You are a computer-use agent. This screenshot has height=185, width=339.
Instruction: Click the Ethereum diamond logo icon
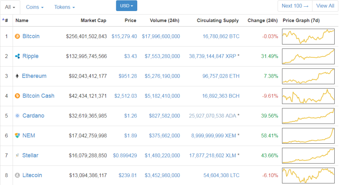(17, 76)
